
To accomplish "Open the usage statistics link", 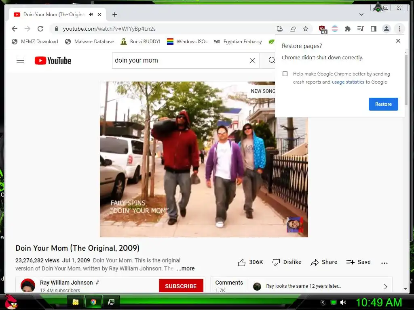I will tap(348, 82).
